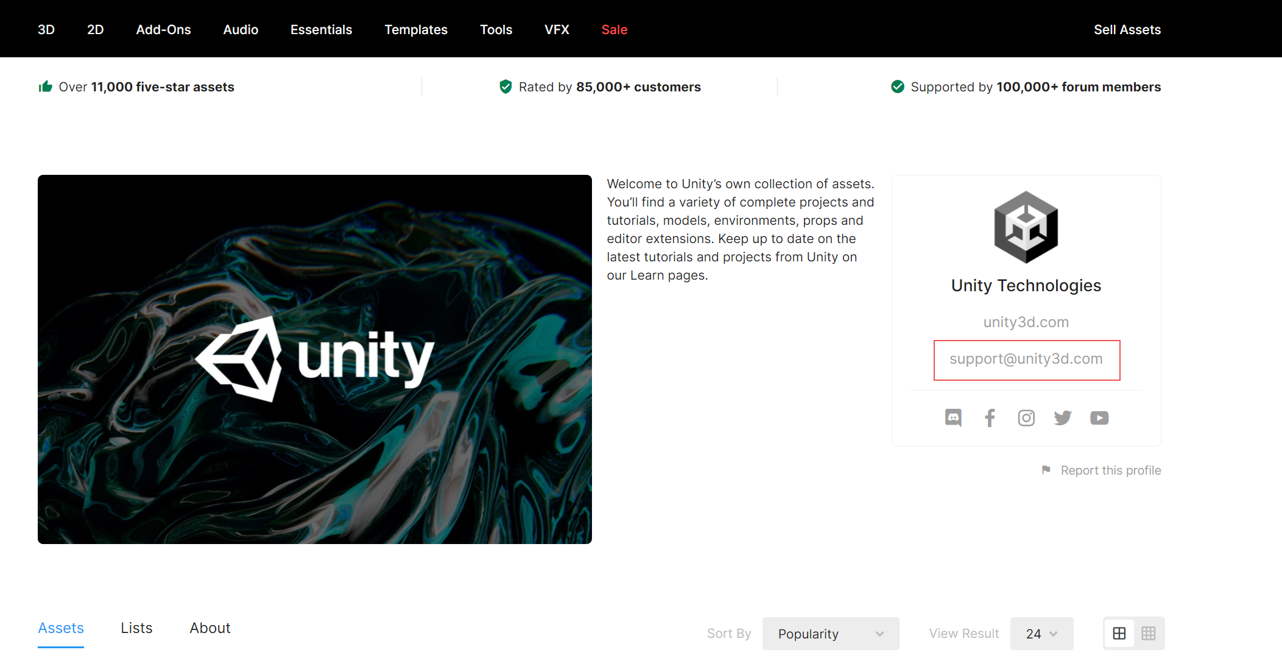This screenshot has height=672, width=1282.
Task: Open the YouTube social icon
Action: 1099,418
